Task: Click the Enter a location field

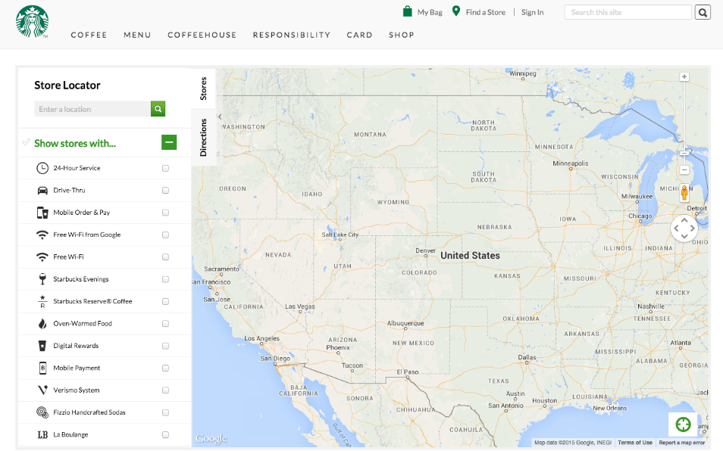Action: click(92, 109)
